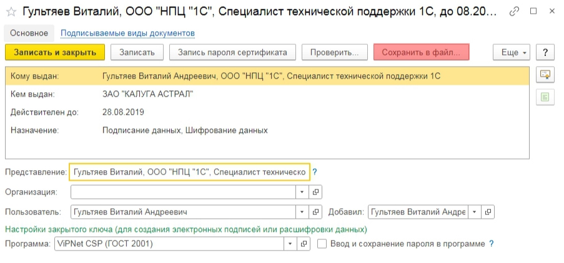Open Добавил user record icon

pos(488,212)
